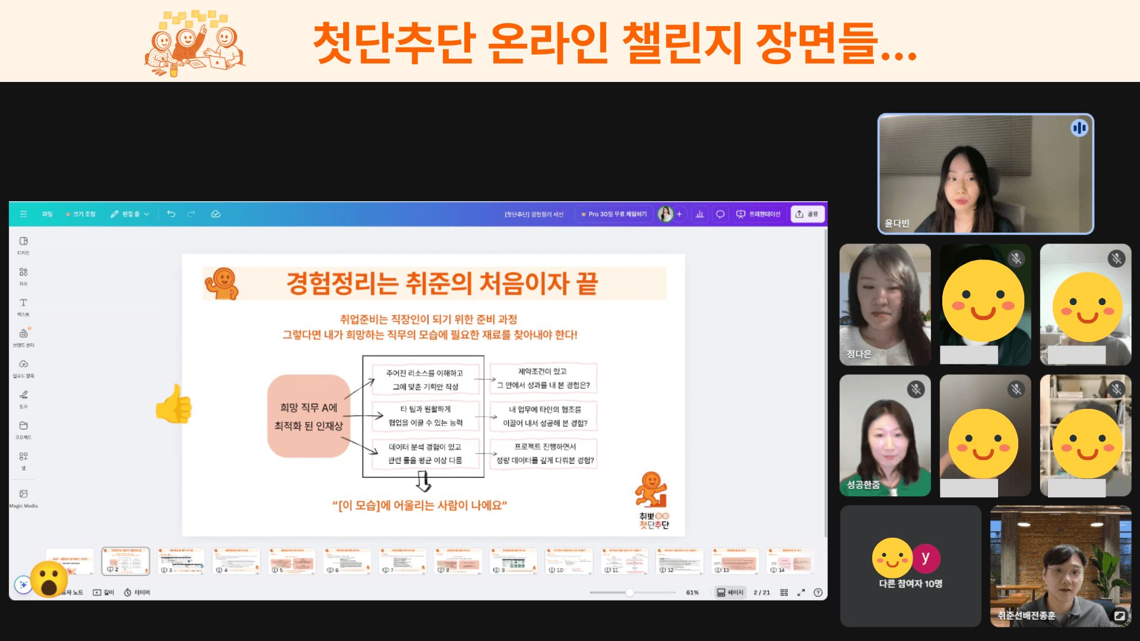1140x641 pixels.
Task: Toggle fullscreen mode with the expand arrows
Action: [x=801, y=592]
